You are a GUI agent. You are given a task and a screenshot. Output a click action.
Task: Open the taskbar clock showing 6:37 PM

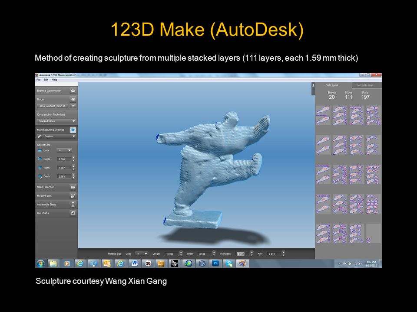coord(371,263)
